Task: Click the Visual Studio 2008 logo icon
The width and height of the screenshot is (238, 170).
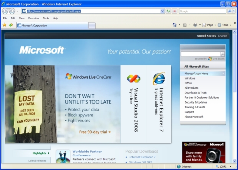Action: pyautogui.click(x=133, y=79)
